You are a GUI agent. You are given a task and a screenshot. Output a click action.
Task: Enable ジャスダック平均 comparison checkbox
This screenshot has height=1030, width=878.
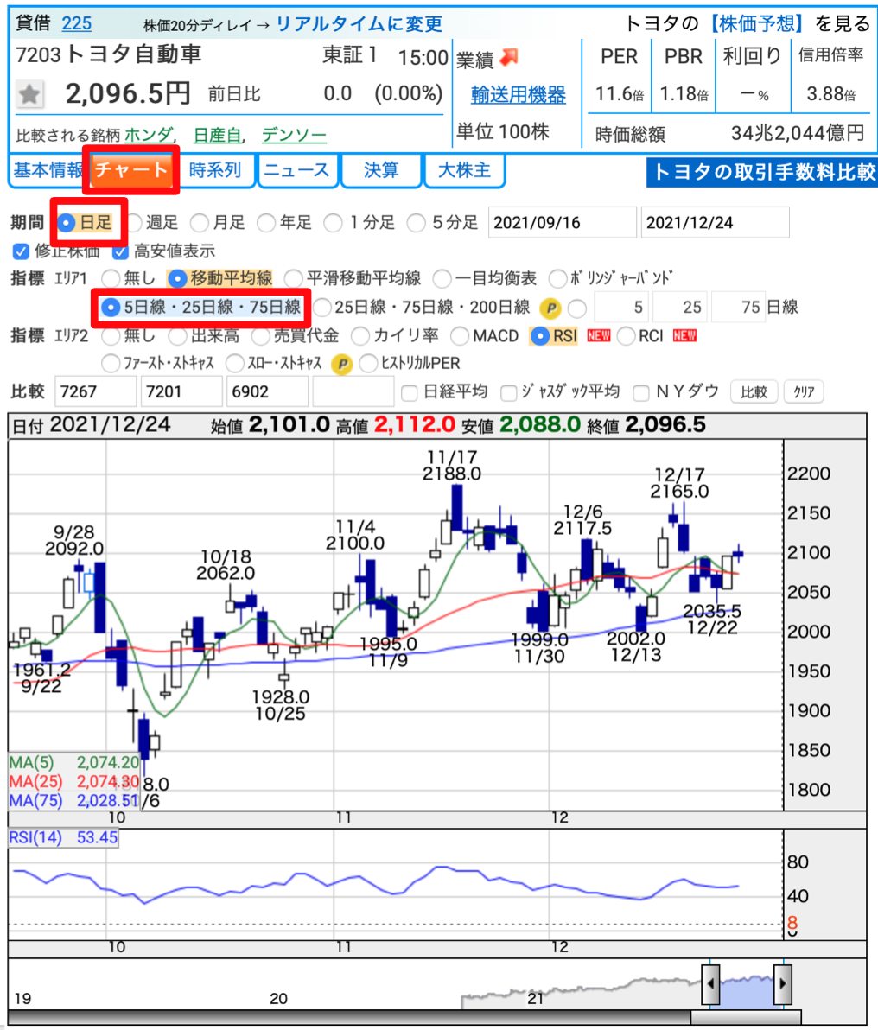click(508, 393)
